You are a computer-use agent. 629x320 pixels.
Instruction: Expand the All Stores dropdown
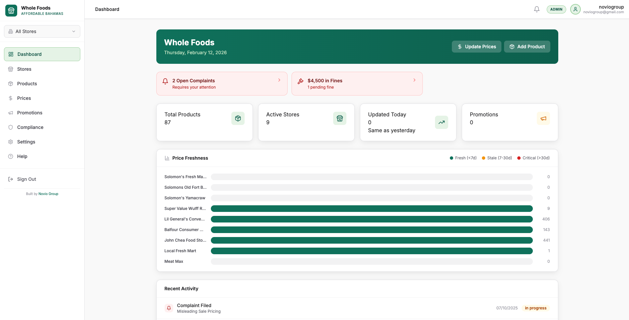tap(42, 31)
